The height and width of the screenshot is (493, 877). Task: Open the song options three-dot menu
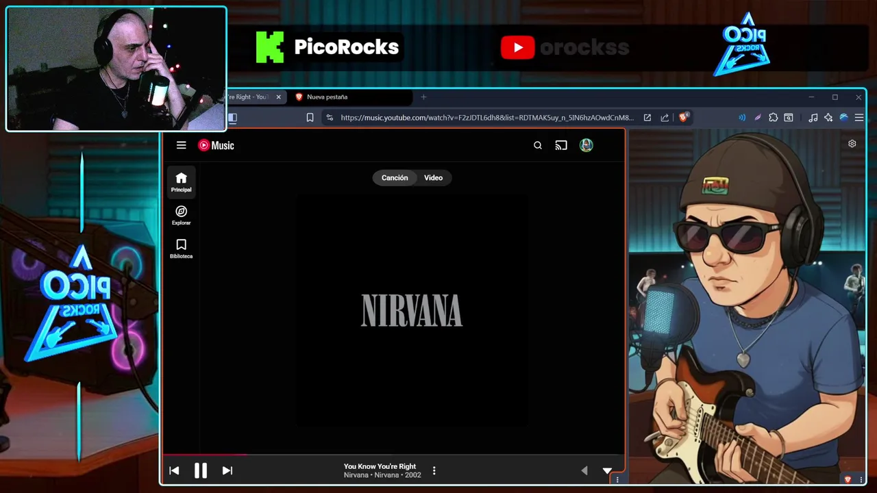(x=434, y=470)
